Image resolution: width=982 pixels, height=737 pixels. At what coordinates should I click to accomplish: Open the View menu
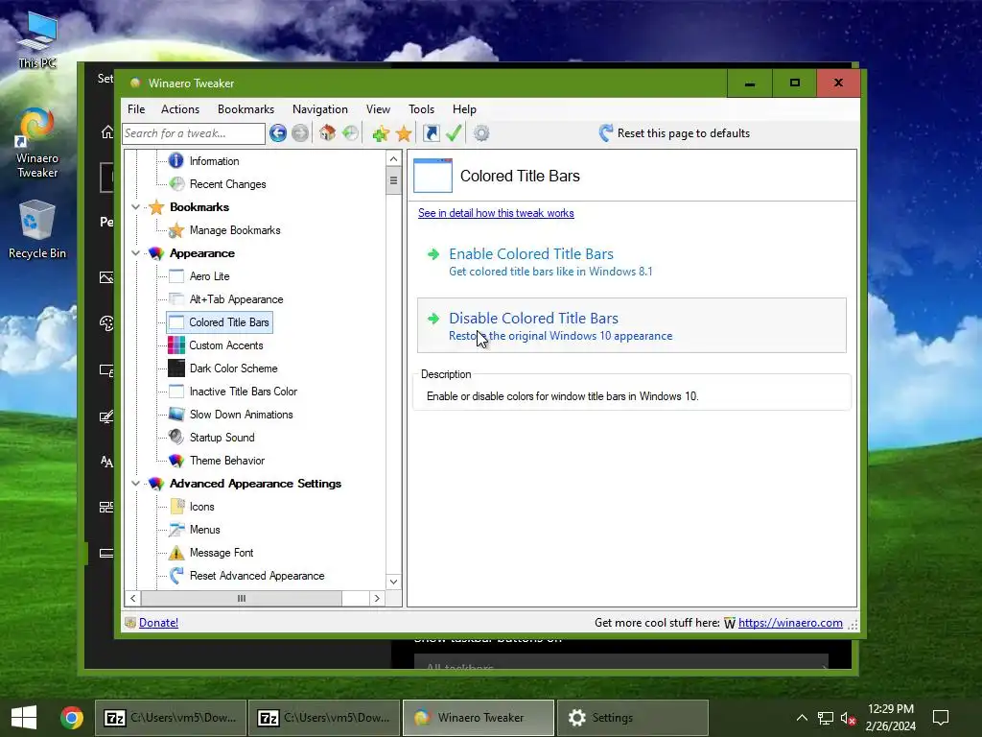[378, 109]
